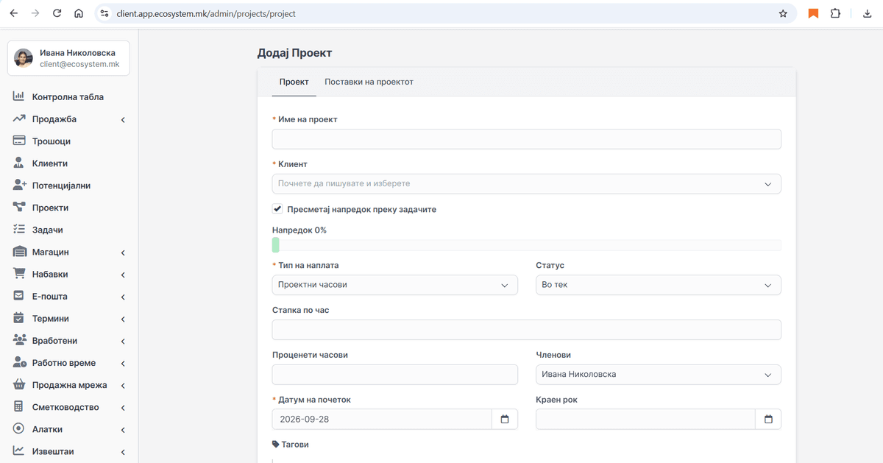The image size is (883, 463).
Task: Open calendar picker for Краен рок
Action: coord(768,420)
